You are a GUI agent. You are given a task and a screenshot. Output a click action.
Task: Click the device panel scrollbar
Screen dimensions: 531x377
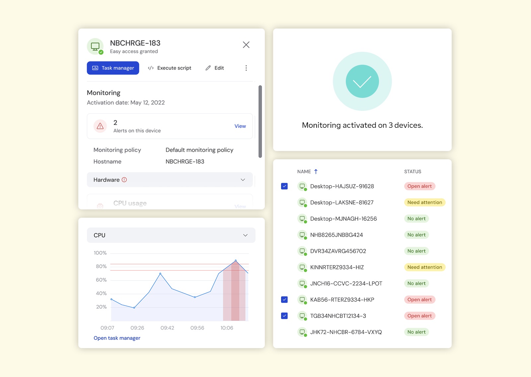tap(260, 121)
